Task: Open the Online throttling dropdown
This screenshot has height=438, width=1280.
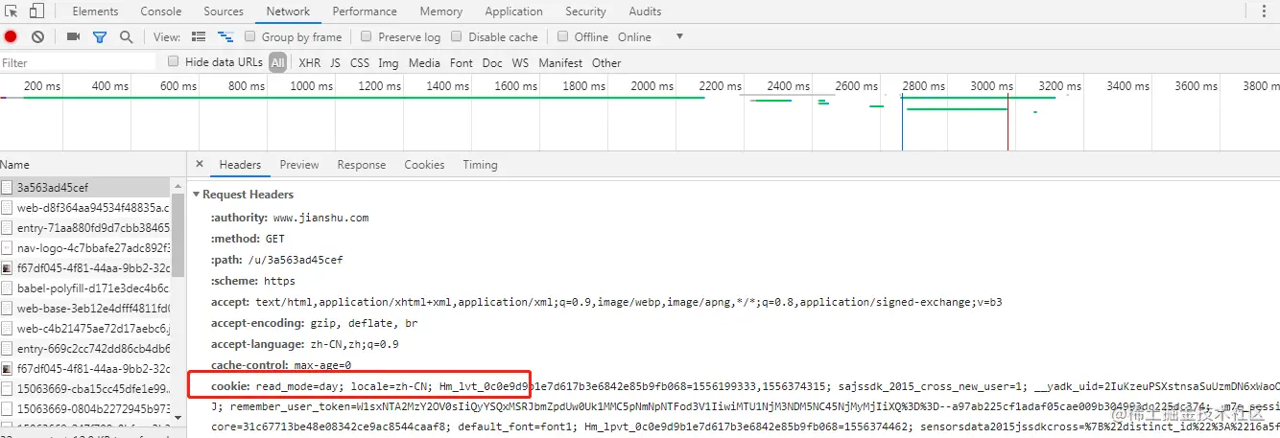Action: coord(651,37)
